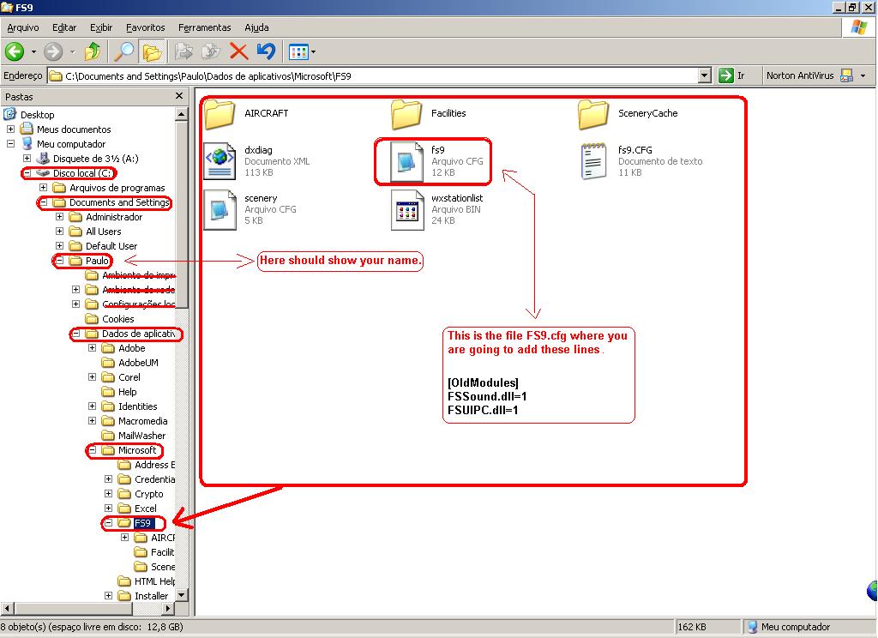Toggle the Folders pane toolbar button

click(151, 52)
